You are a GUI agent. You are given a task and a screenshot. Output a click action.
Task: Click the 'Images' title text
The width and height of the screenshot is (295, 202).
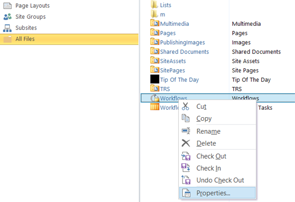click(241, 42)
